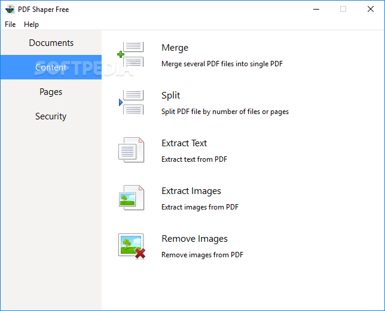Click the Merge documents icon

tap(130, 54)
